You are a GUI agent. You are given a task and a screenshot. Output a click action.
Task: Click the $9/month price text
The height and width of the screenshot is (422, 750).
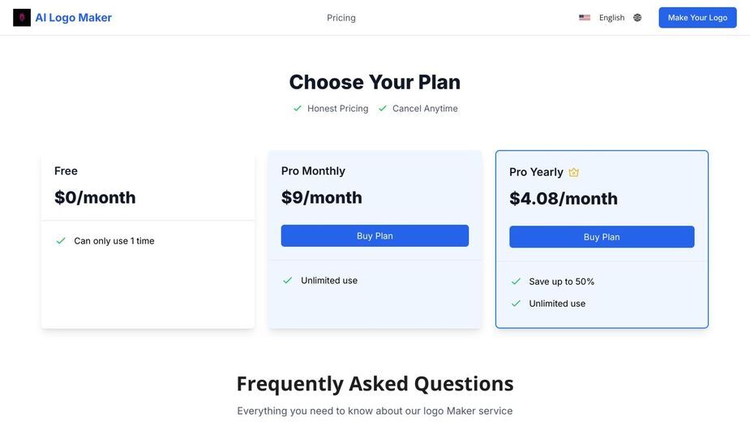[x=321, y=197]
